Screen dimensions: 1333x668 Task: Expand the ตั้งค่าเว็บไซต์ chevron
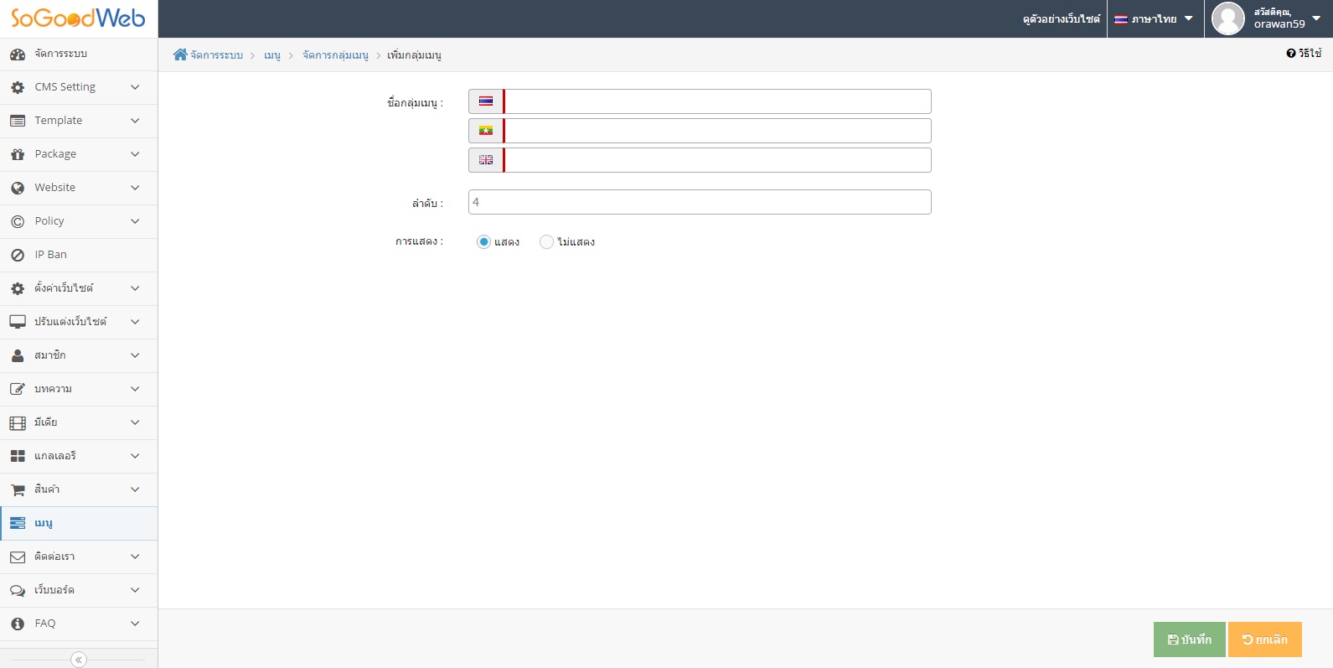click(135, 288)
